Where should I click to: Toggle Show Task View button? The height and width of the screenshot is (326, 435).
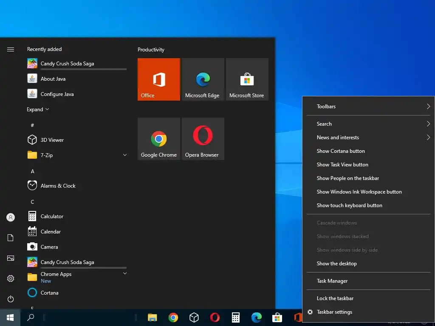(368, 165)
